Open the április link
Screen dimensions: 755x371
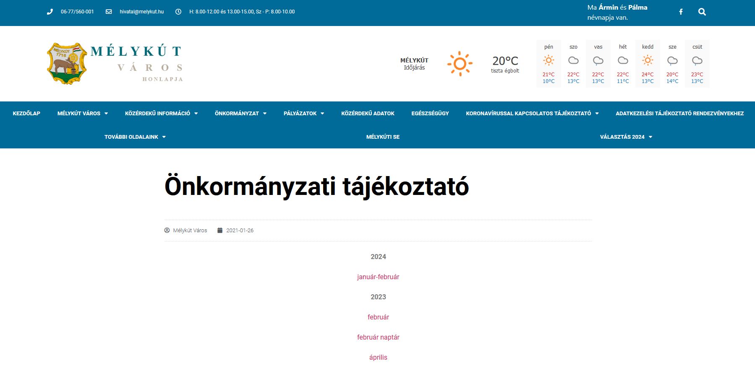coord(378,357)
